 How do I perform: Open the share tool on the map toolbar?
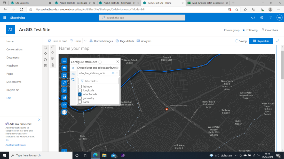tap(64, 105)
